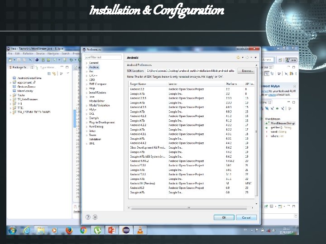Open Firefox from the taskbar

69,230
